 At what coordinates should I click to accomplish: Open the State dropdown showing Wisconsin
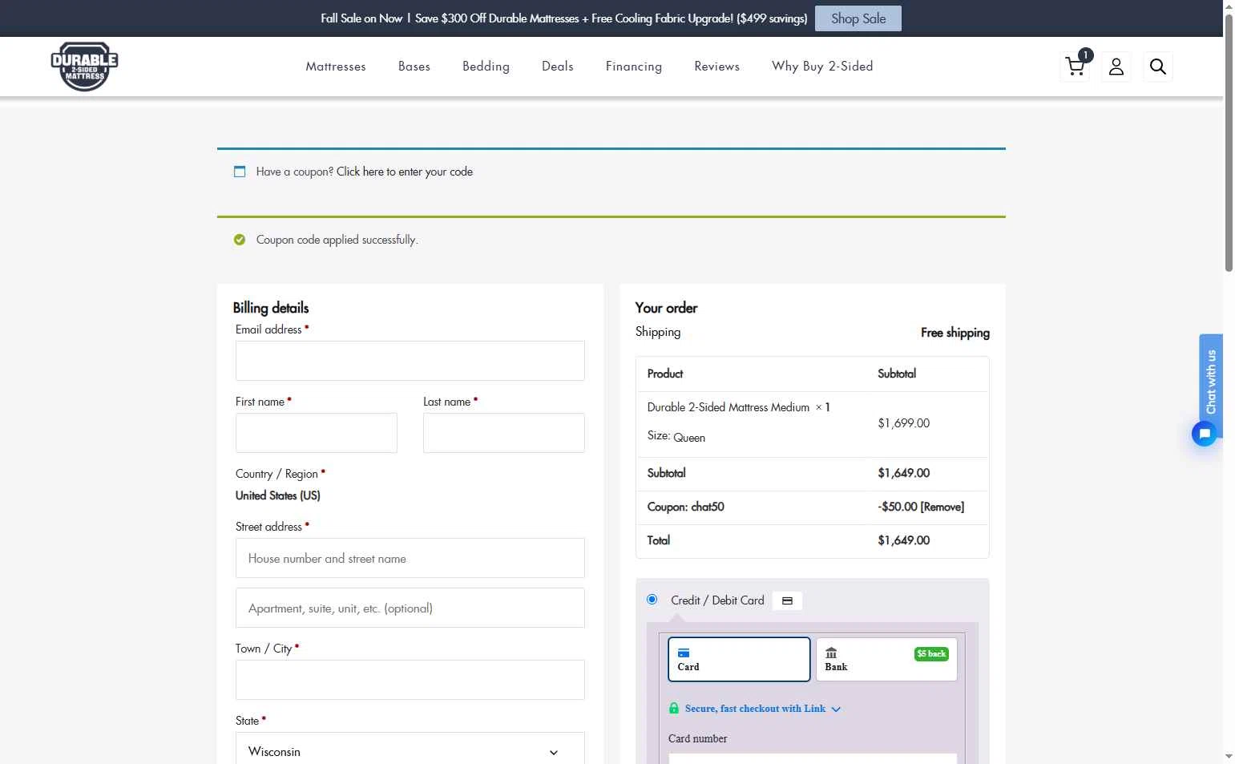click(x=410, y=751)
